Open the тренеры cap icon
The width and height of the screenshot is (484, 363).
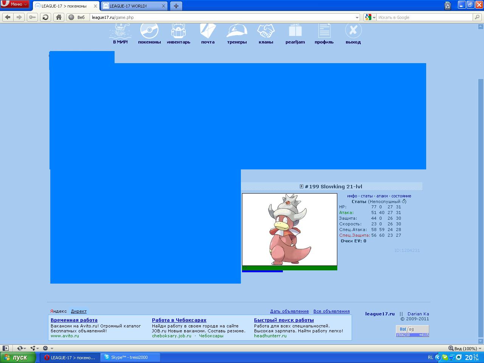tap(237, 31)
